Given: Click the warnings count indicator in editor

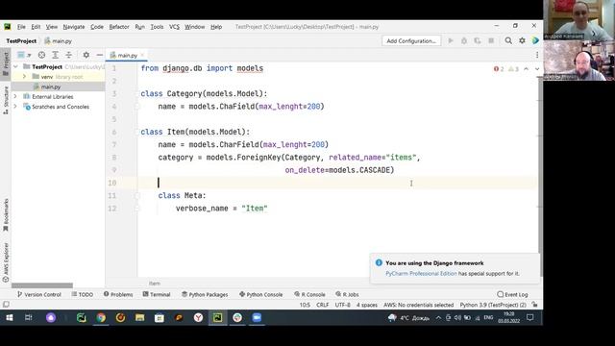Looking at the screenshot, I should point(513,69).
